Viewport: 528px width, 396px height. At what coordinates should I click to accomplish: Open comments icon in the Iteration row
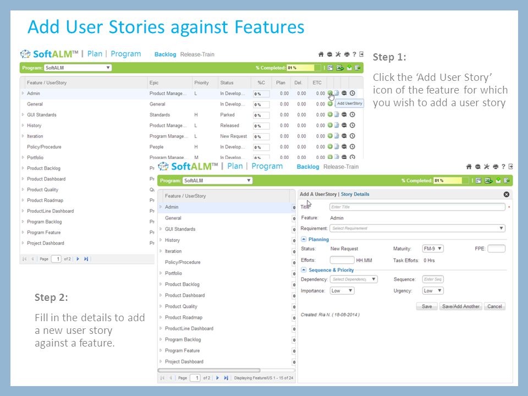tap(344, 136)
